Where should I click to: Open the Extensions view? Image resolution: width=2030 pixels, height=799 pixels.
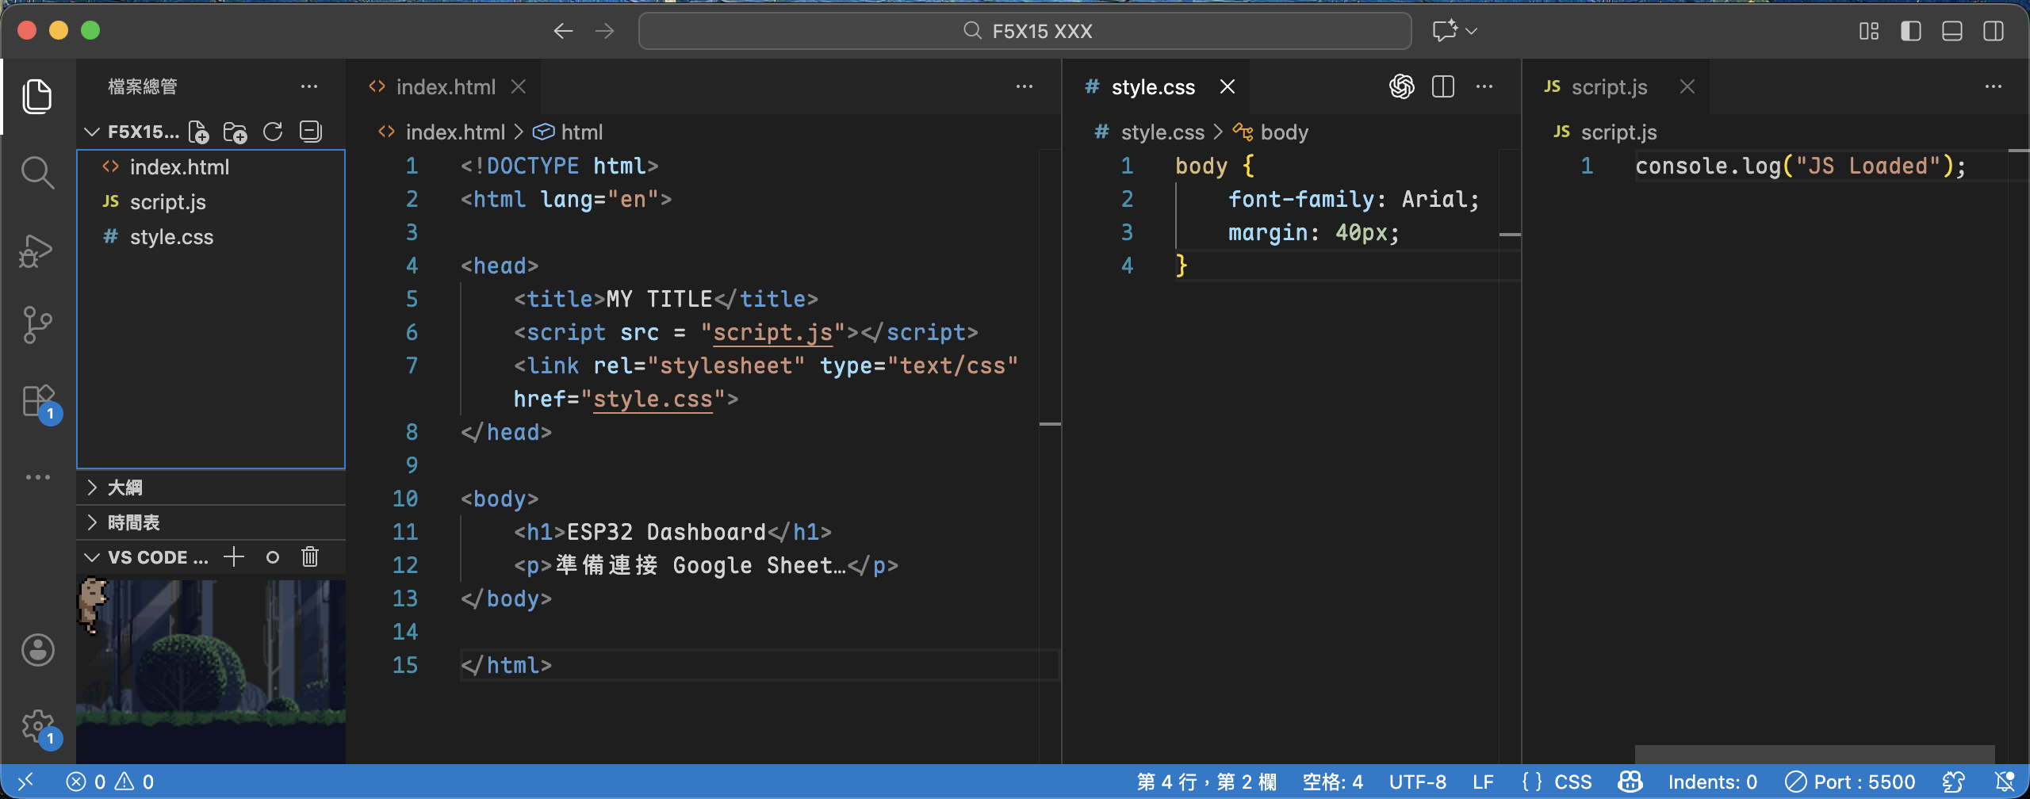[37, 400]
